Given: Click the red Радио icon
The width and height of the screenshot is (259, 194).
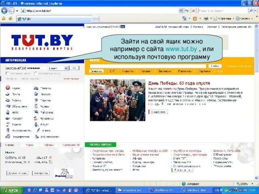Looking at the screenshot, I should [x=8, y=88].
